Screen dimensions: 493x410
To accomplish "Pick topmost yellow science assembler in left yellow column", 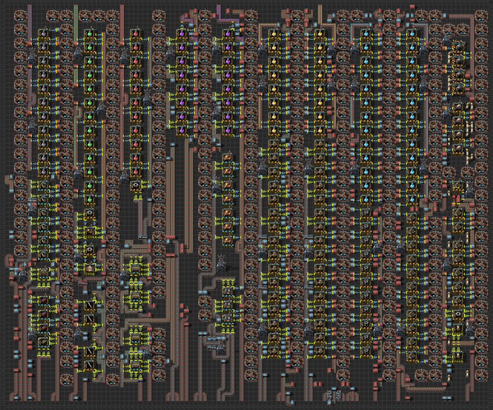I will click(x=274, y=34).
